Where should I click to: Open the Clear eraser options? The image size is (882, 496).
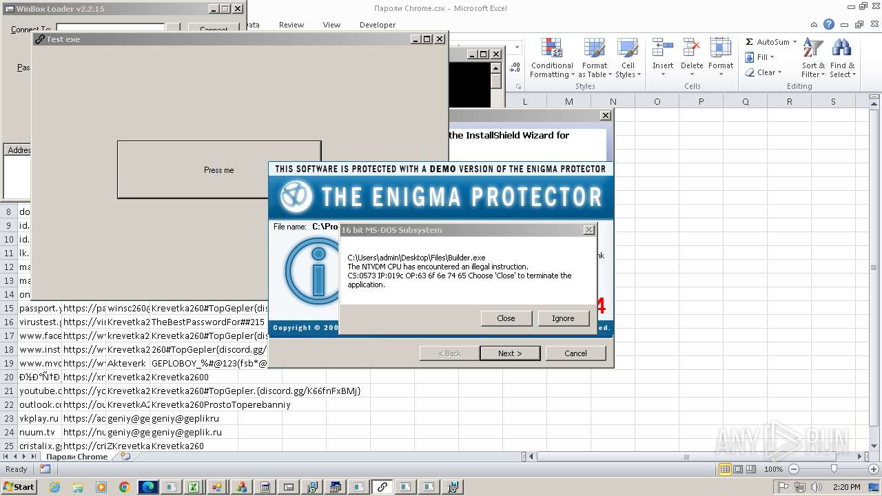tap(763, 72)
